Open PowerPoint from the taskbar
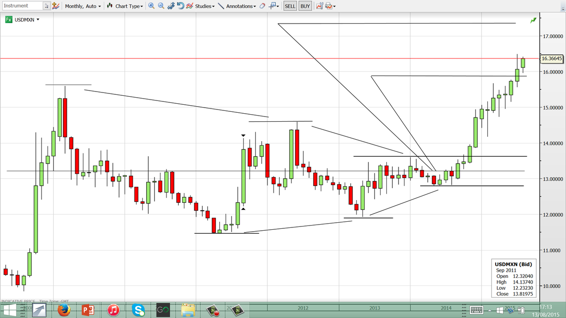The width and height of the screenshot is (566, 318). [x=88, y=310]
